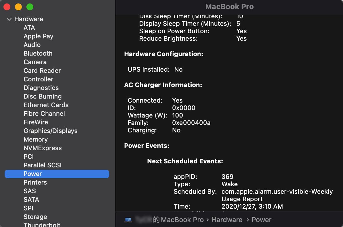Image resolution: width=343 pixels, height=227 pixels.
Task: Select the Power sidebar item
Action: (x=33, y=174)
